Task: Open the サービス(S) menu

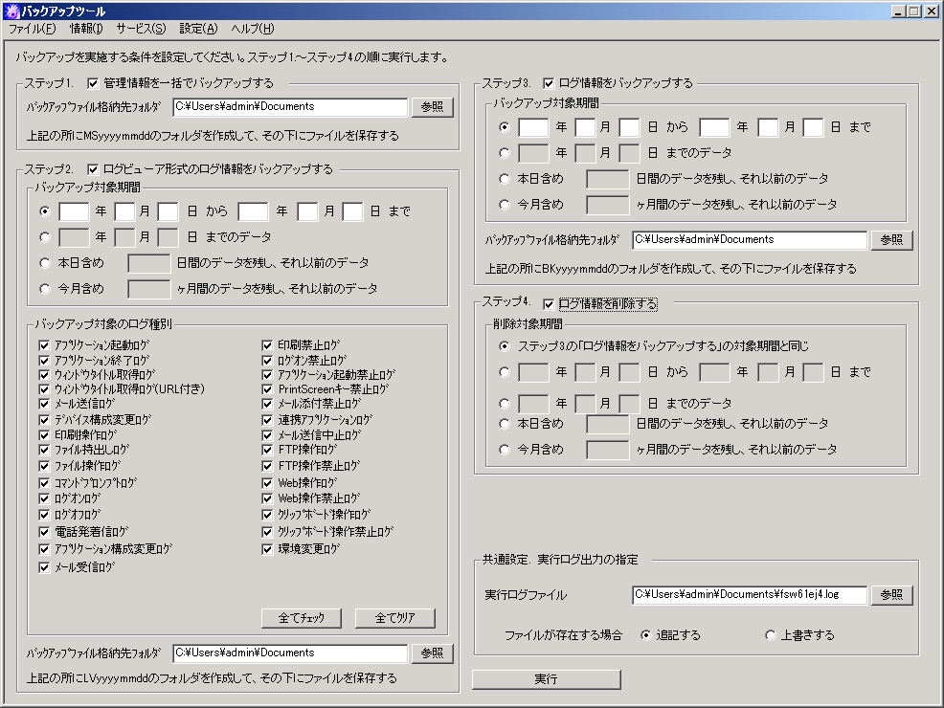Action: pos(141,29)
